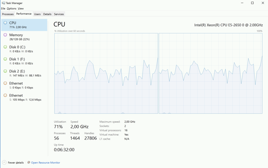
Task: Open the File menu
Action: [3, 9]
